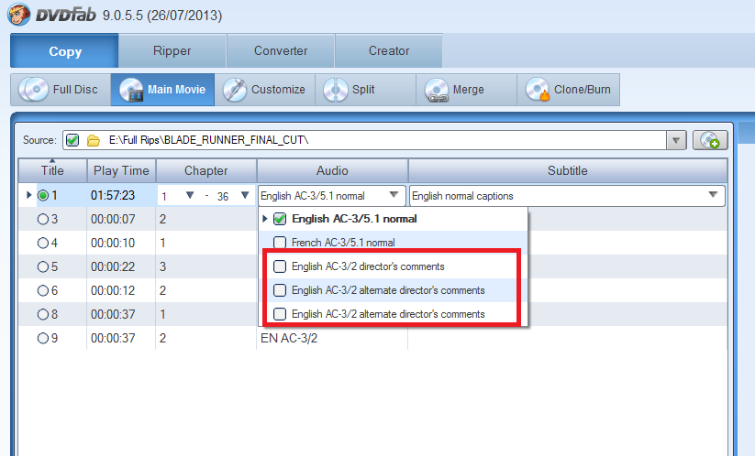
Task: Select title 5 radio button
Action: tap(43, 266)
